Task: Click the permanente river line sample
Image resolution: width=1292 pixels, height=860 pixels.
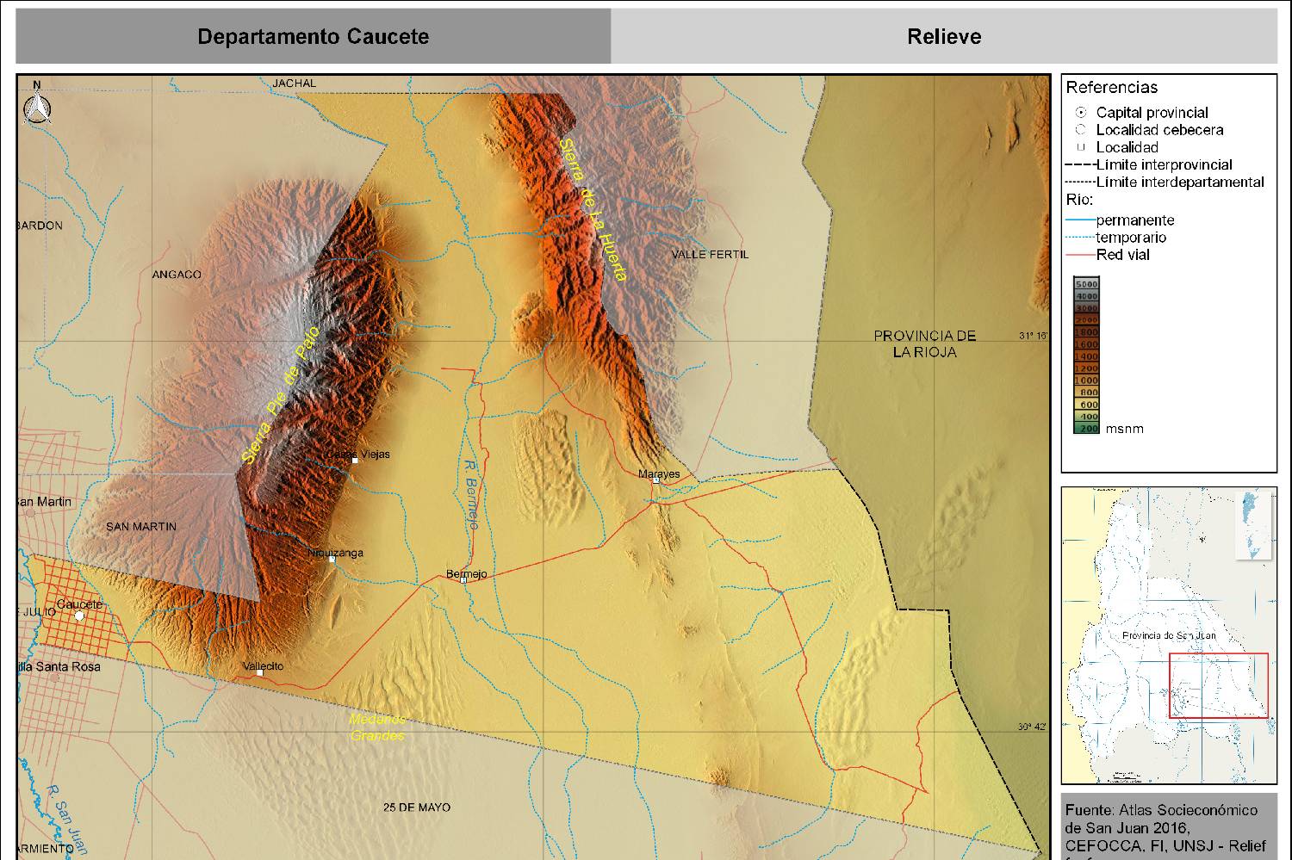Action: point(1080,220)
